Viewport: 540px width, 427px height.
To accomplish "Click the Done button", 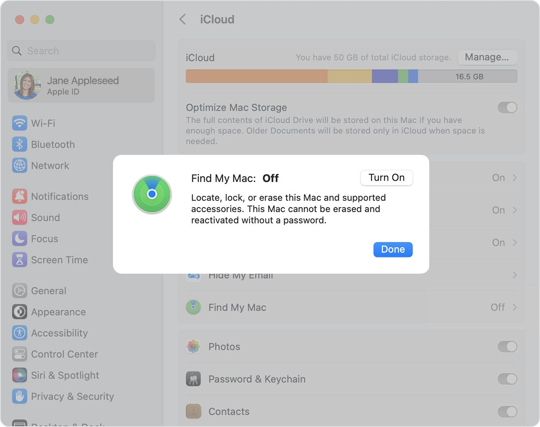I will click(393, 249).
